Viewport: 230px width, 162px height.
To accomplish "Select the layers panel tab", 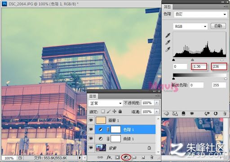I will (x=93, y=96).
